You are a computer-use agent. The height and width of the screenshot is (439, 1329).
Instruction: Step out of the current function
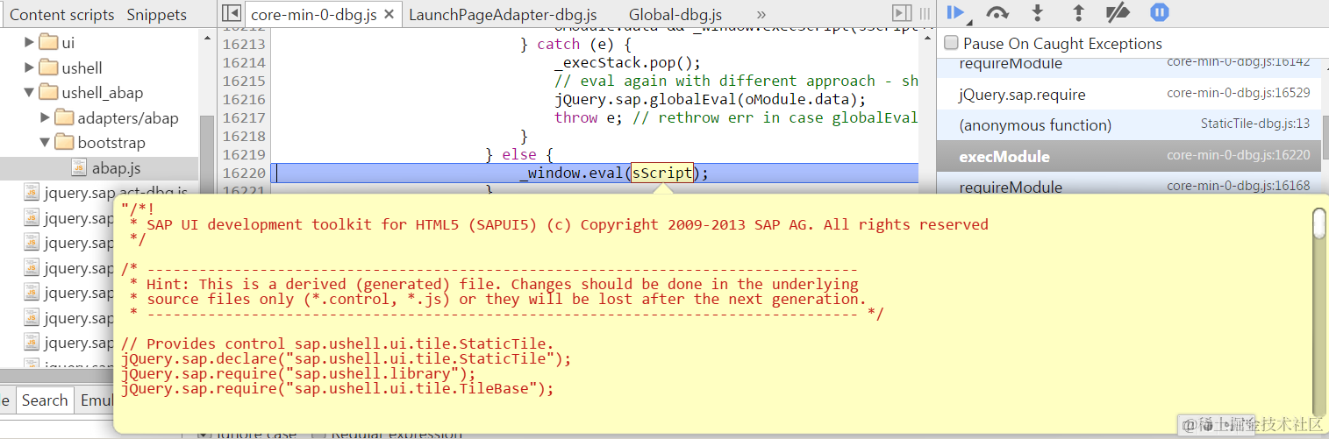coord(1078,12)
